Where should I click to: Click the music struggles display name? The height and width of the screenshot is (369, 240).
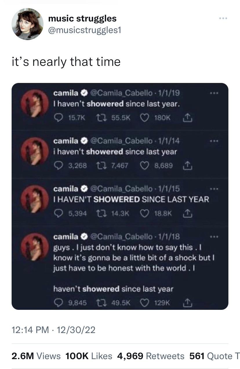pos(82,19)
